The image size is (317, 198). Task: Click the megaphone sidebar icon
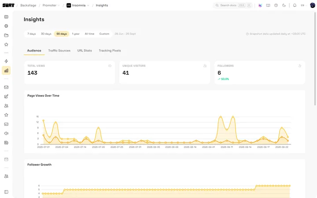click(6, 133)
